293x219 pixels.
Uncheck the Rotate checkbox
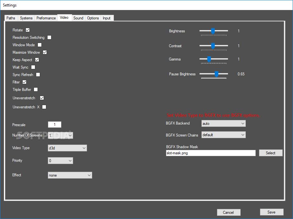pyautogui.click(x=28, y=30)
